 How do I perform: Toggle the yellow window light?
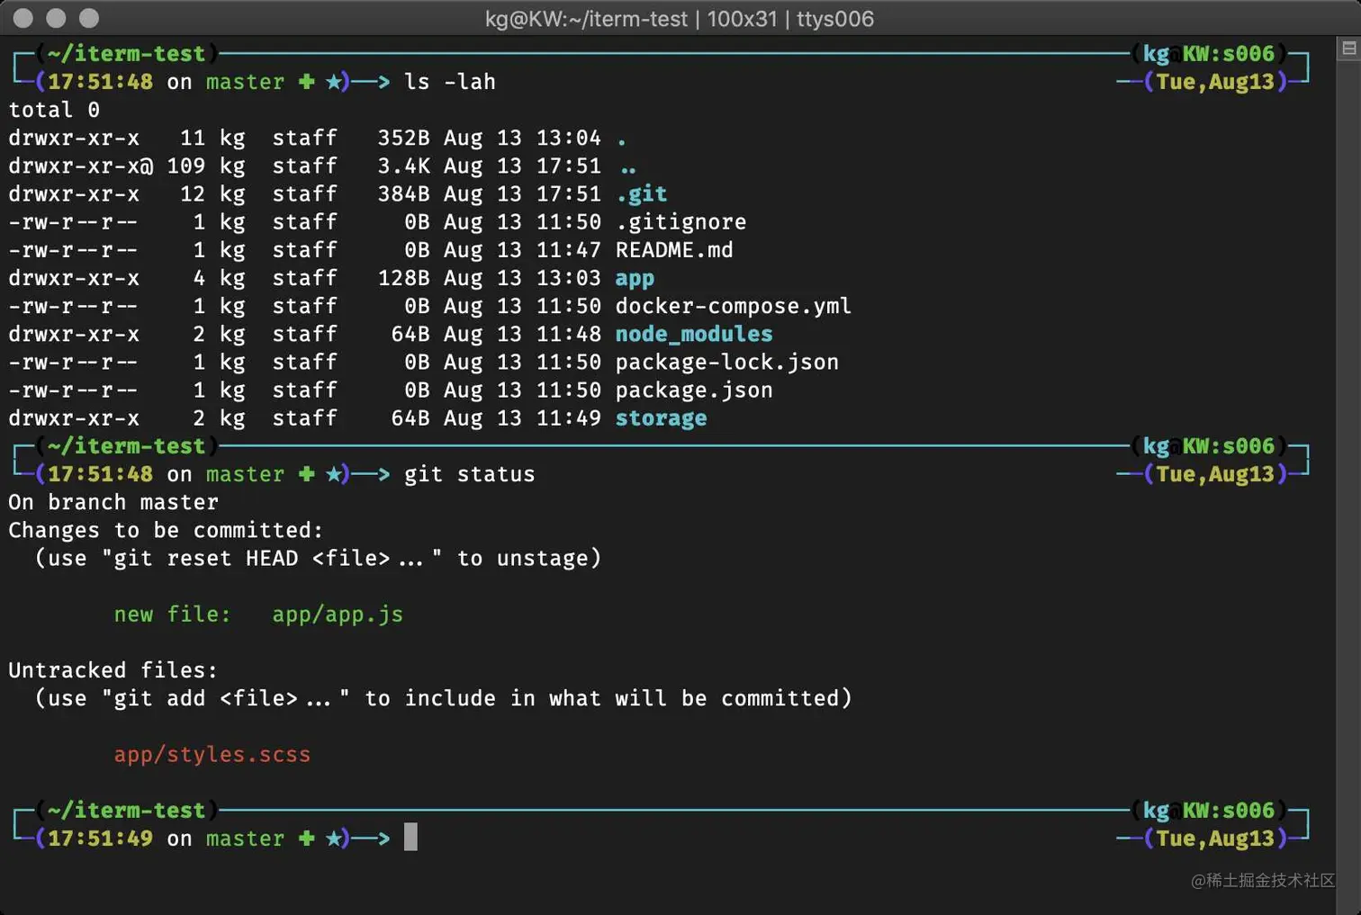pos(55,18)
